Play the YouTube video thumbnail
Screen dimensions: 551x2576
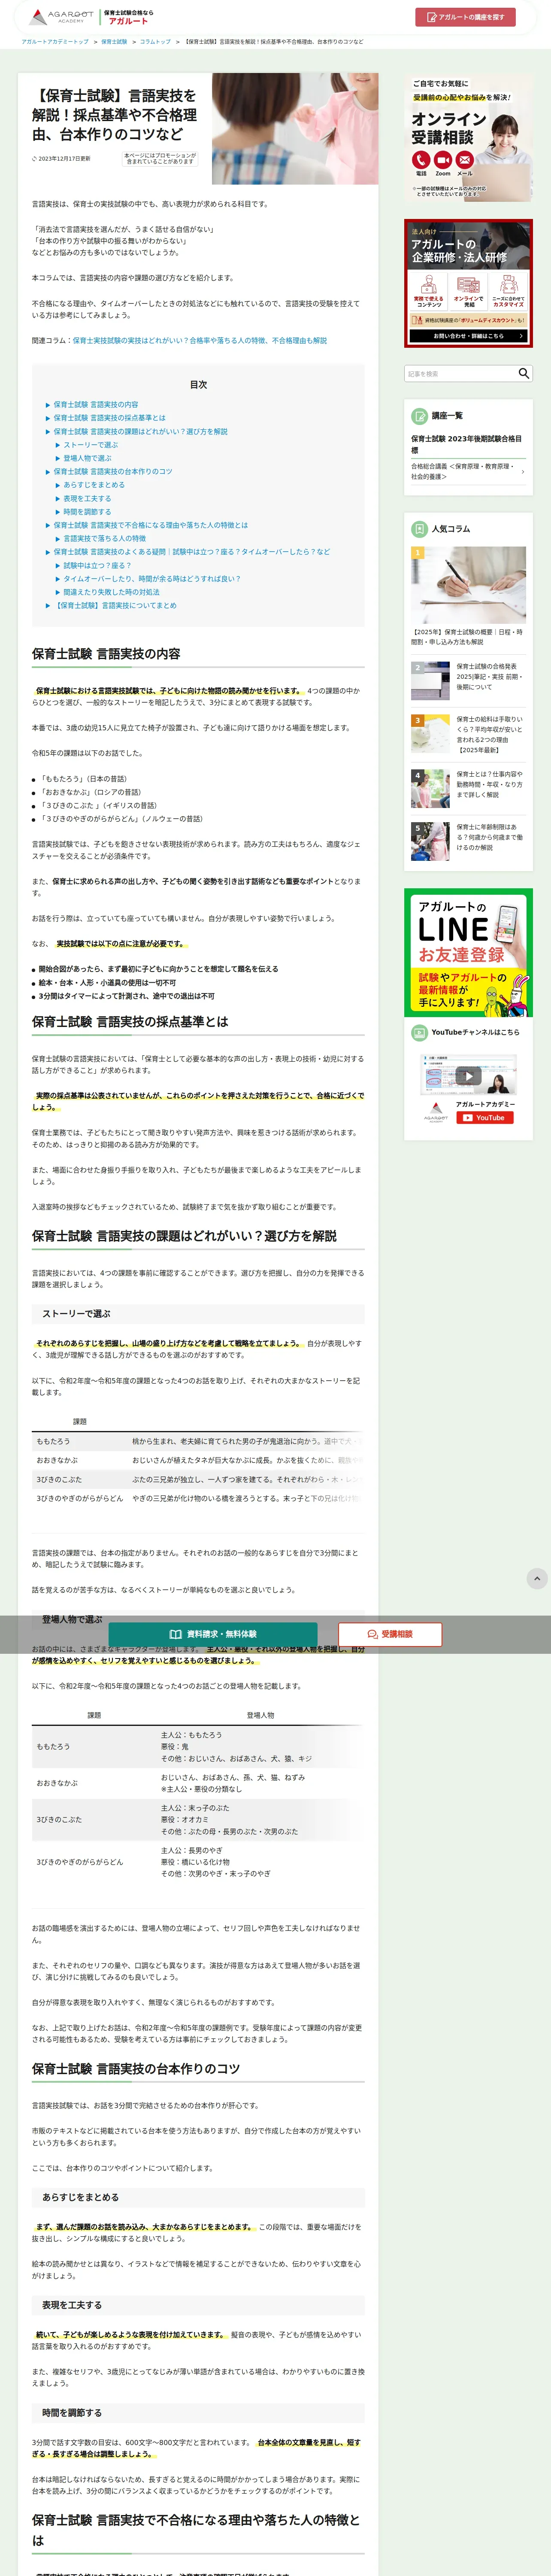click(x=468, y=1075)
